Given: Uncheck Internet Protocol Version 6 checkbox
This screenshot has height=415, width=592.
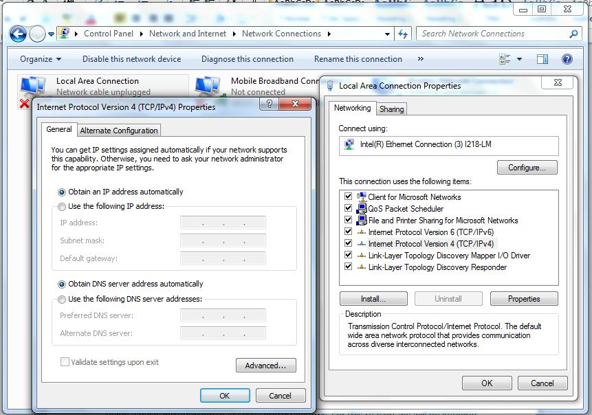Looking at the screenshot, I should point(348,232).
